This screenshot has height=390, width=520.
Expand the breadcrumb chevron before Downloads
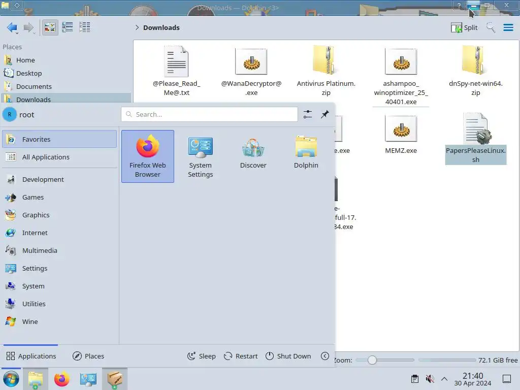[137, 27]
